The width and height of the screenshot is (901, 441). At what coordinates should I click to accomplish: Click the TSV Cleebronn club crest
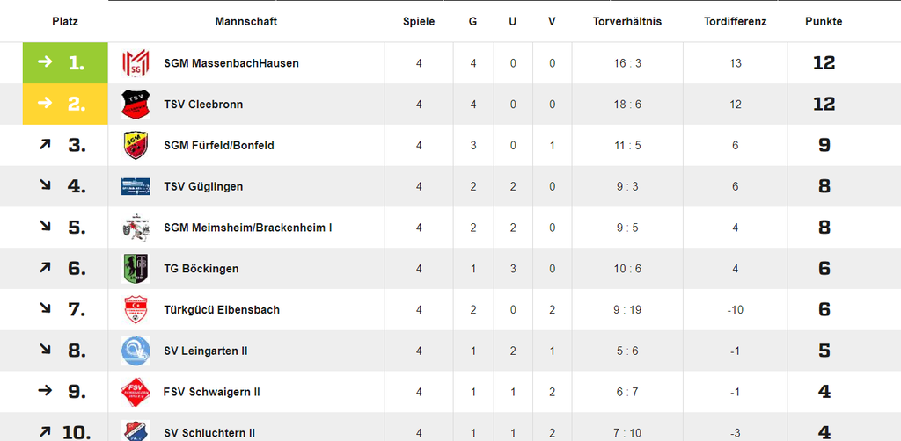(x=136, y=105)
